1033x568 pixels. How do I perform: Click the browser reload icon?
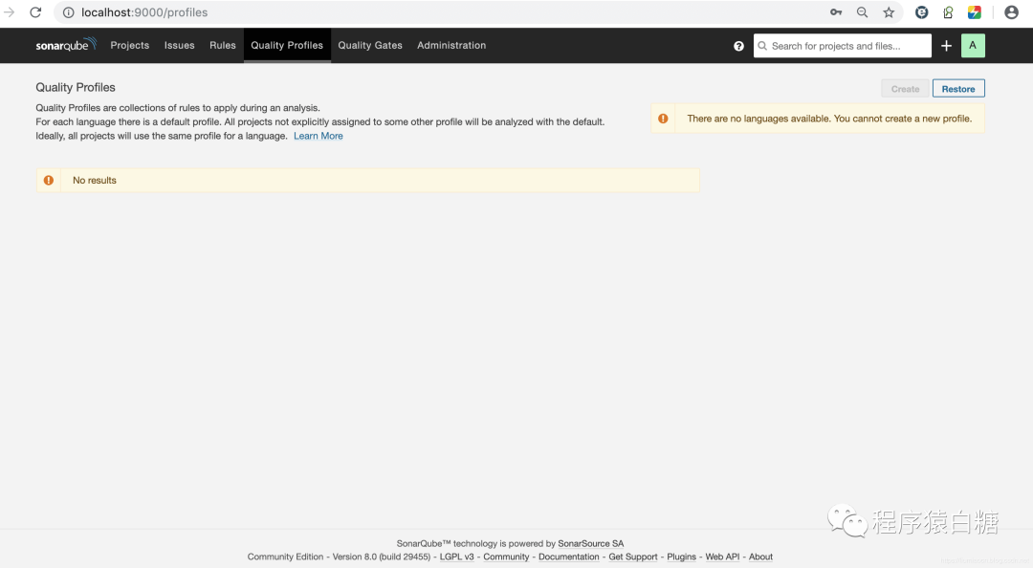[x=35, y=11]
